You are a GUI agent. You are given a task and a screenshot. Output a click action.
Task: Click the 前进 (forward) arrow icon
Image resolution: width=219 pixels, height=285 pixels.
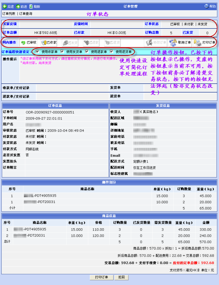[18, 6]
